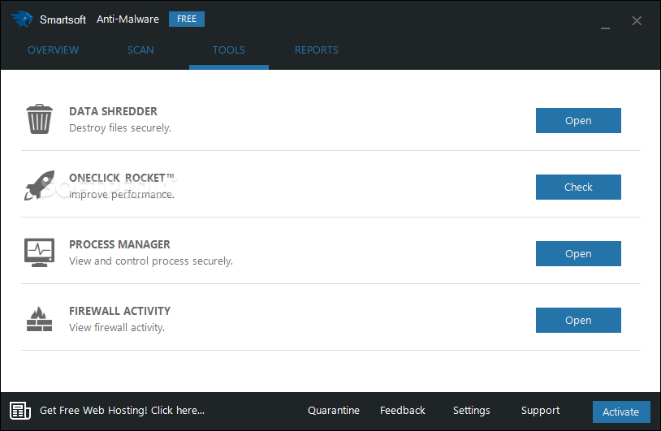Screen dimensions: 661x431
Task: Select the Tools tab
Action: pyautogui.click(x=228, y=50)
